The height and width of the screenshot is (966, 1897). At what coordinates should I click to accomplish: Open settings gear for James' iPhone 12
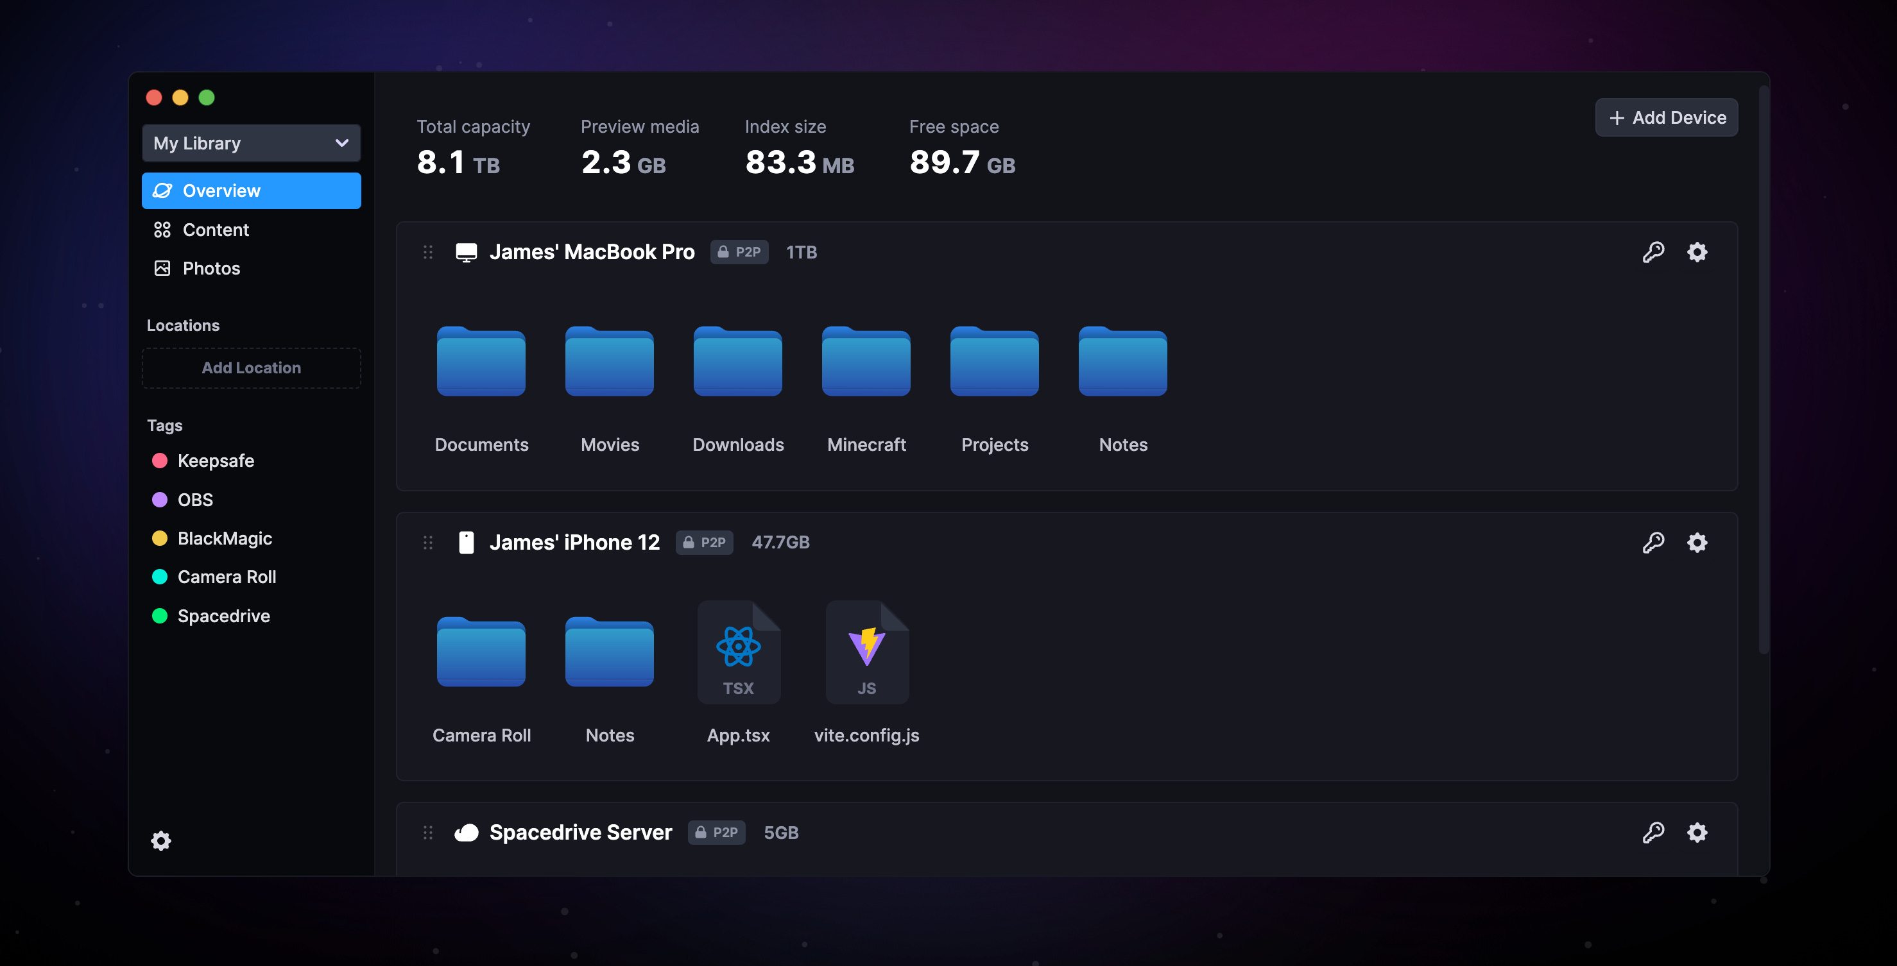(x=1697, y=543)
